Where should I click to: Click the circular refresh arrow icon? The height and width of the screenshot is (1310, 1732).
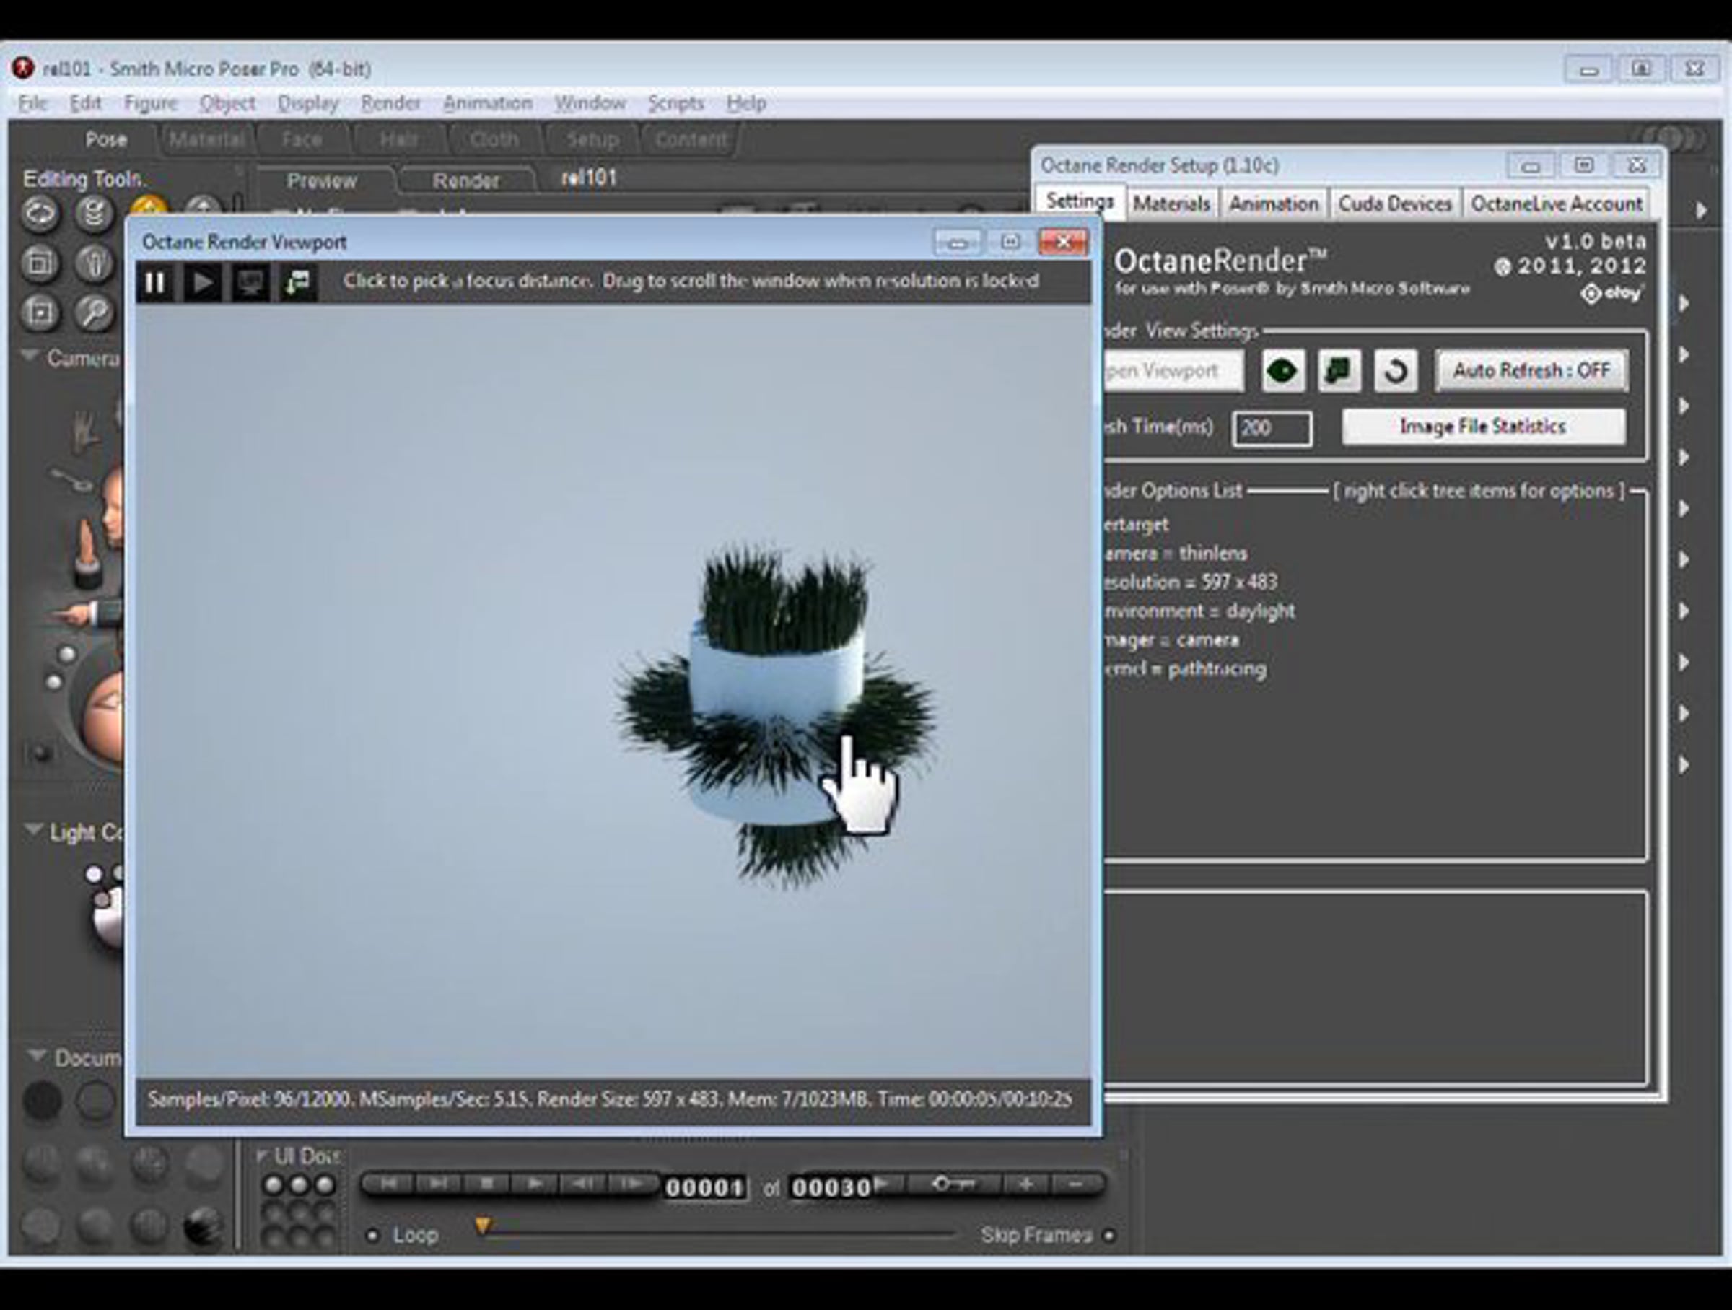pyautogui.click(x=1395, y=370)
